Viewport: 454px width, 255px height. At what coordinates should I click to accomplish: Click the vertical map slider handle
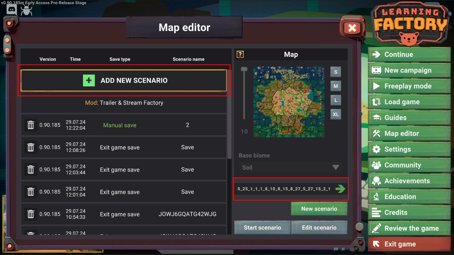point(244,69)
